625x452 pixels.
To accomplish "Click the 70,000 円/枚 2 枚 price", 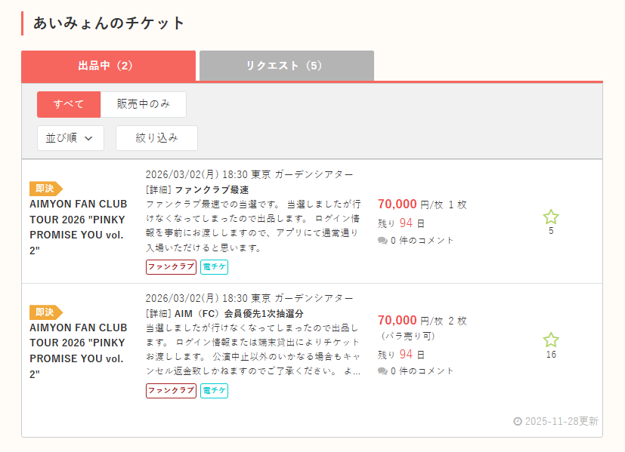I will [422, 321].
